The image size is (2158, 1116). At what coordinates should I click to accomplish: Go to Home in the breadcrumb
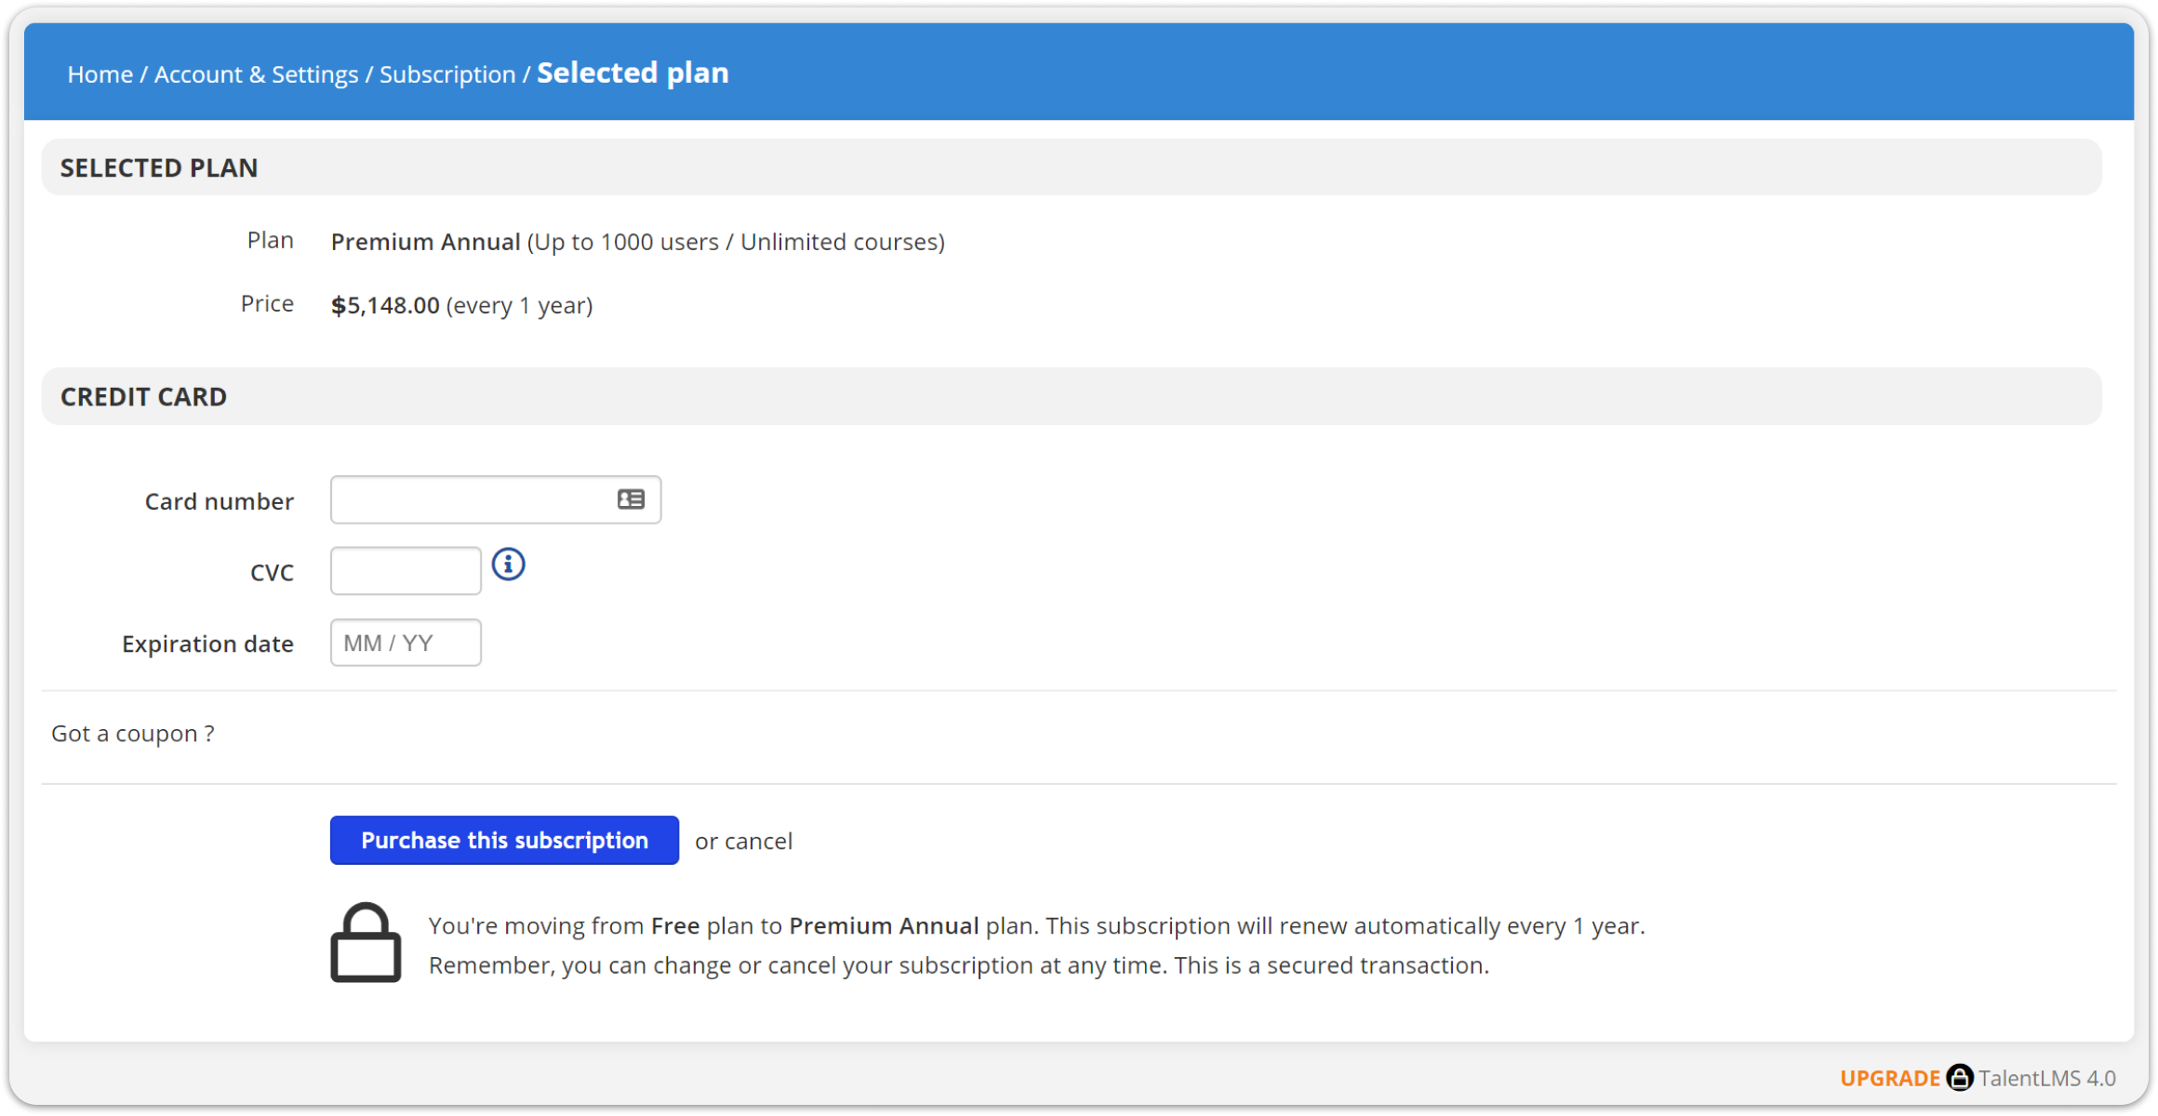point(100,73)
